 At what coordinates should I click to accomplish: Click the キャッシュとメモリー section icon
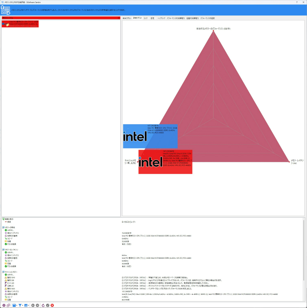3,272
